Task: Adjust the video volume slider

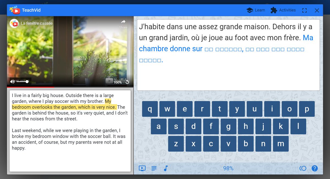Action: coord(22,81)
